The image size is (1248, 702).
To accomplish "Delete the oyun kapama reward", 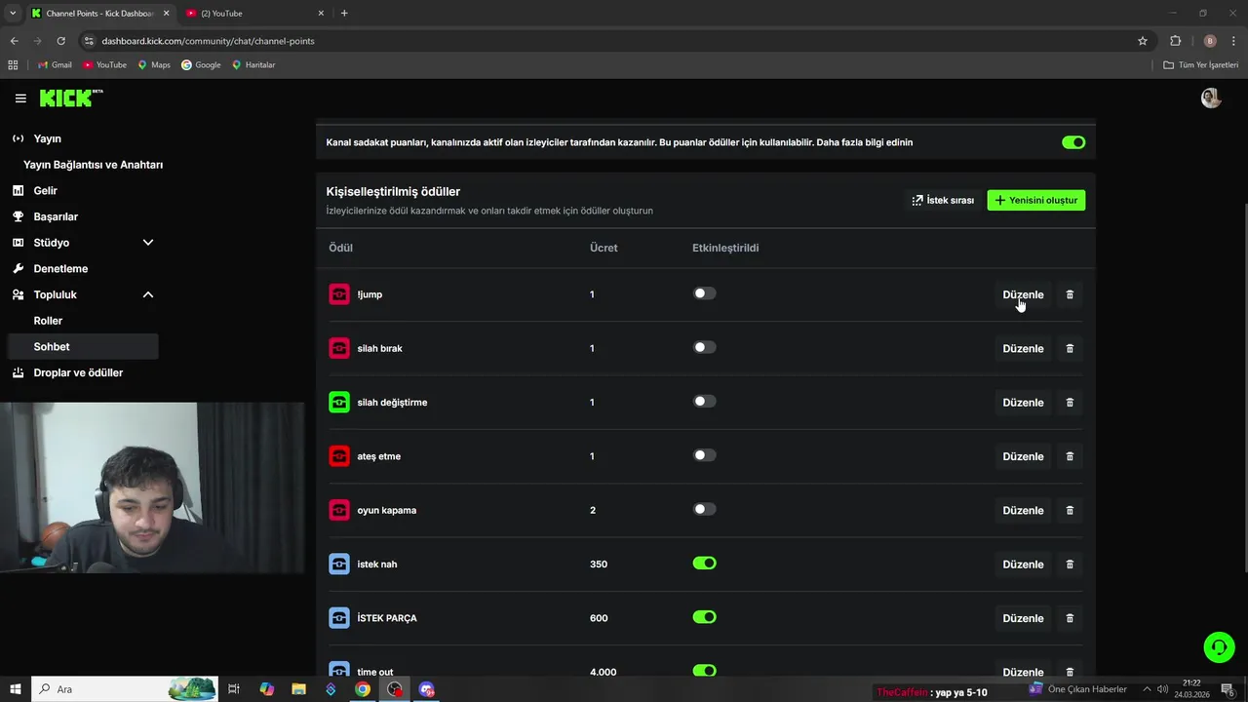I will [x=1070, y=510].
